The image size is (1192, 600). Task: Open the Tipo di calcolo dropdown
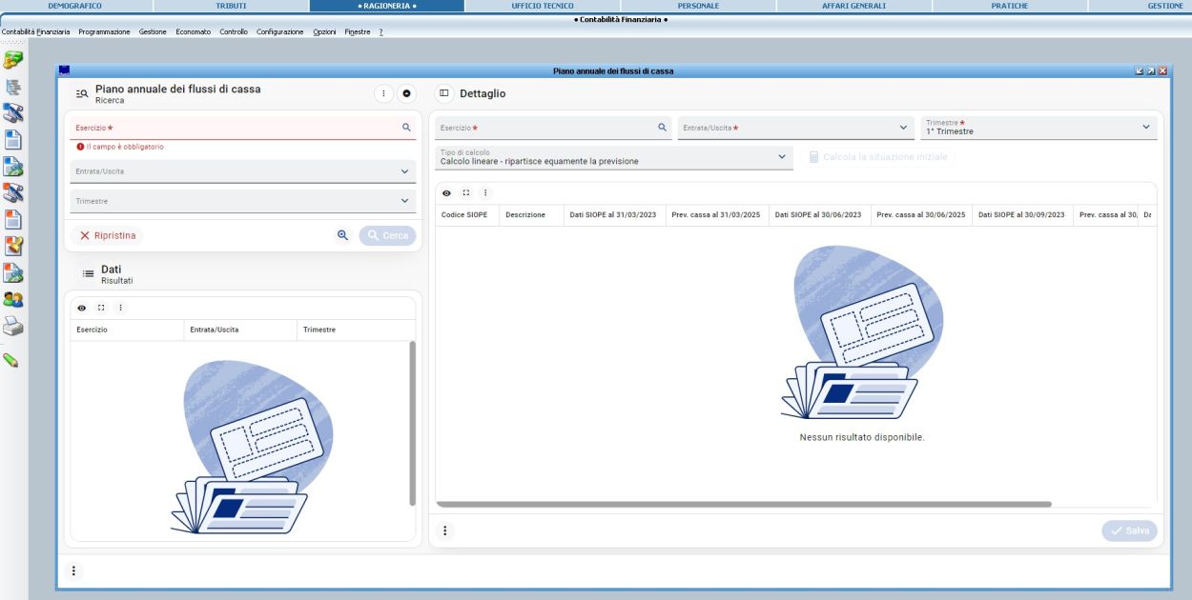pos(782,156)
